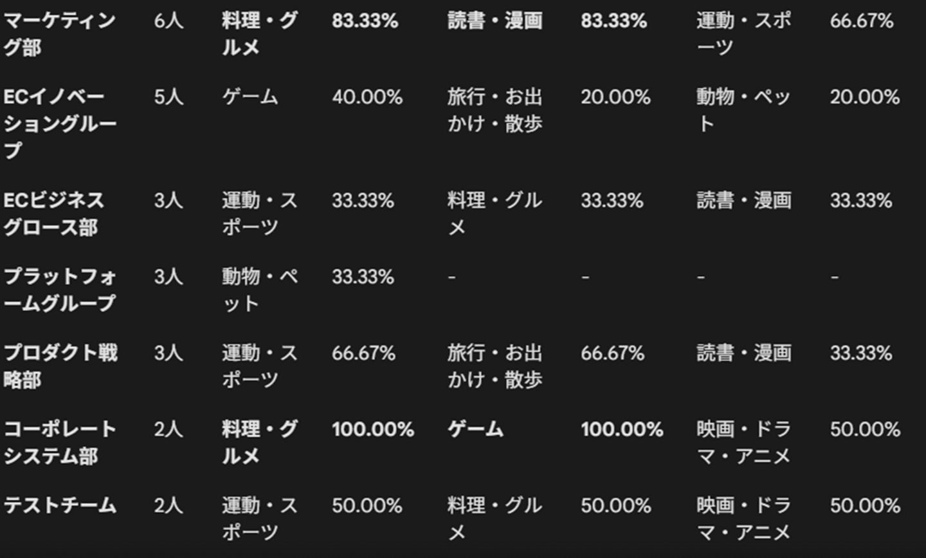Image resolution: width=926 pixels, height=558 pixels.
Task: Click the 6人 headcount cell
Action: (x=168, y=21)
